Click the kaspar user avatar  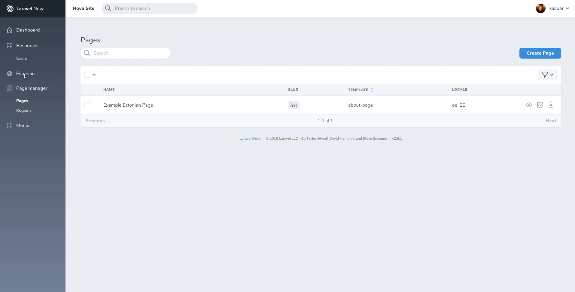pyautogui.click(x=540, y=8)
